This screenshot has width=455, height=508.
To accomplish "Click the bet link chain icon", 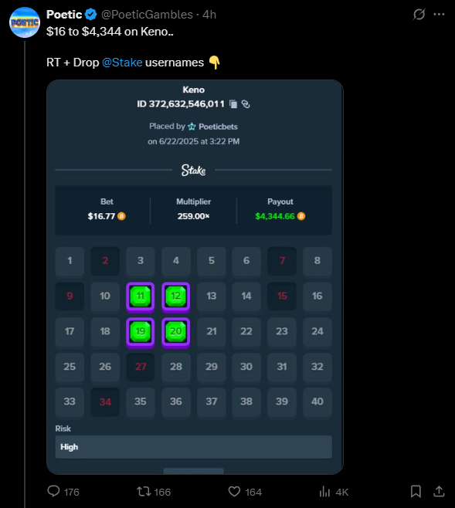I will (246, 104).
